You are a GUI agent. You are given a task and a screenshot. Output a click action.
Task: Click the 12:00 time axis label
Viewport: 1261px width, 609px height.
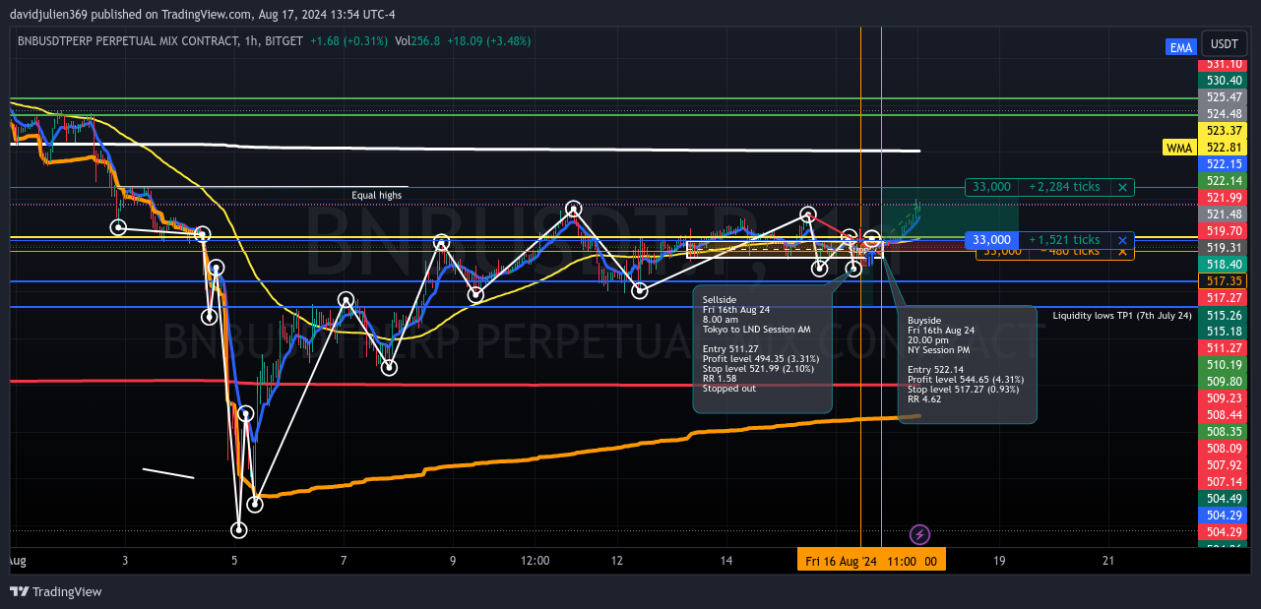tap(536, 561)
